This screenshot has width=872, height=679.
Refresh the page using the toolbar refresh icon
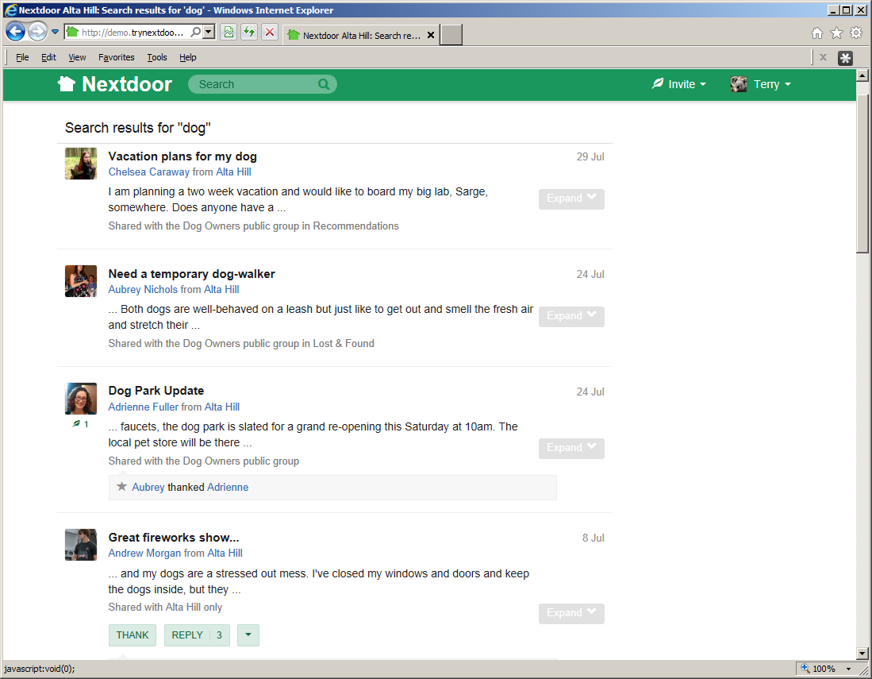pos(249,32)
